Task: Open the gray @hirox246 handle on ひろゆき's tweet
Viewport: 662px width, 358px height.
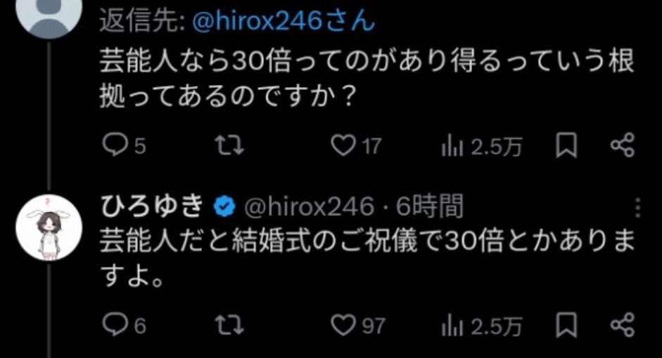Action: pos(309,207)
